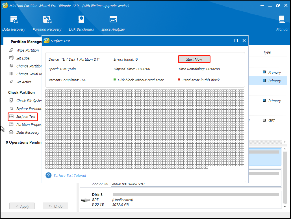Click the Partition Properties list icon

click(11, 124)
